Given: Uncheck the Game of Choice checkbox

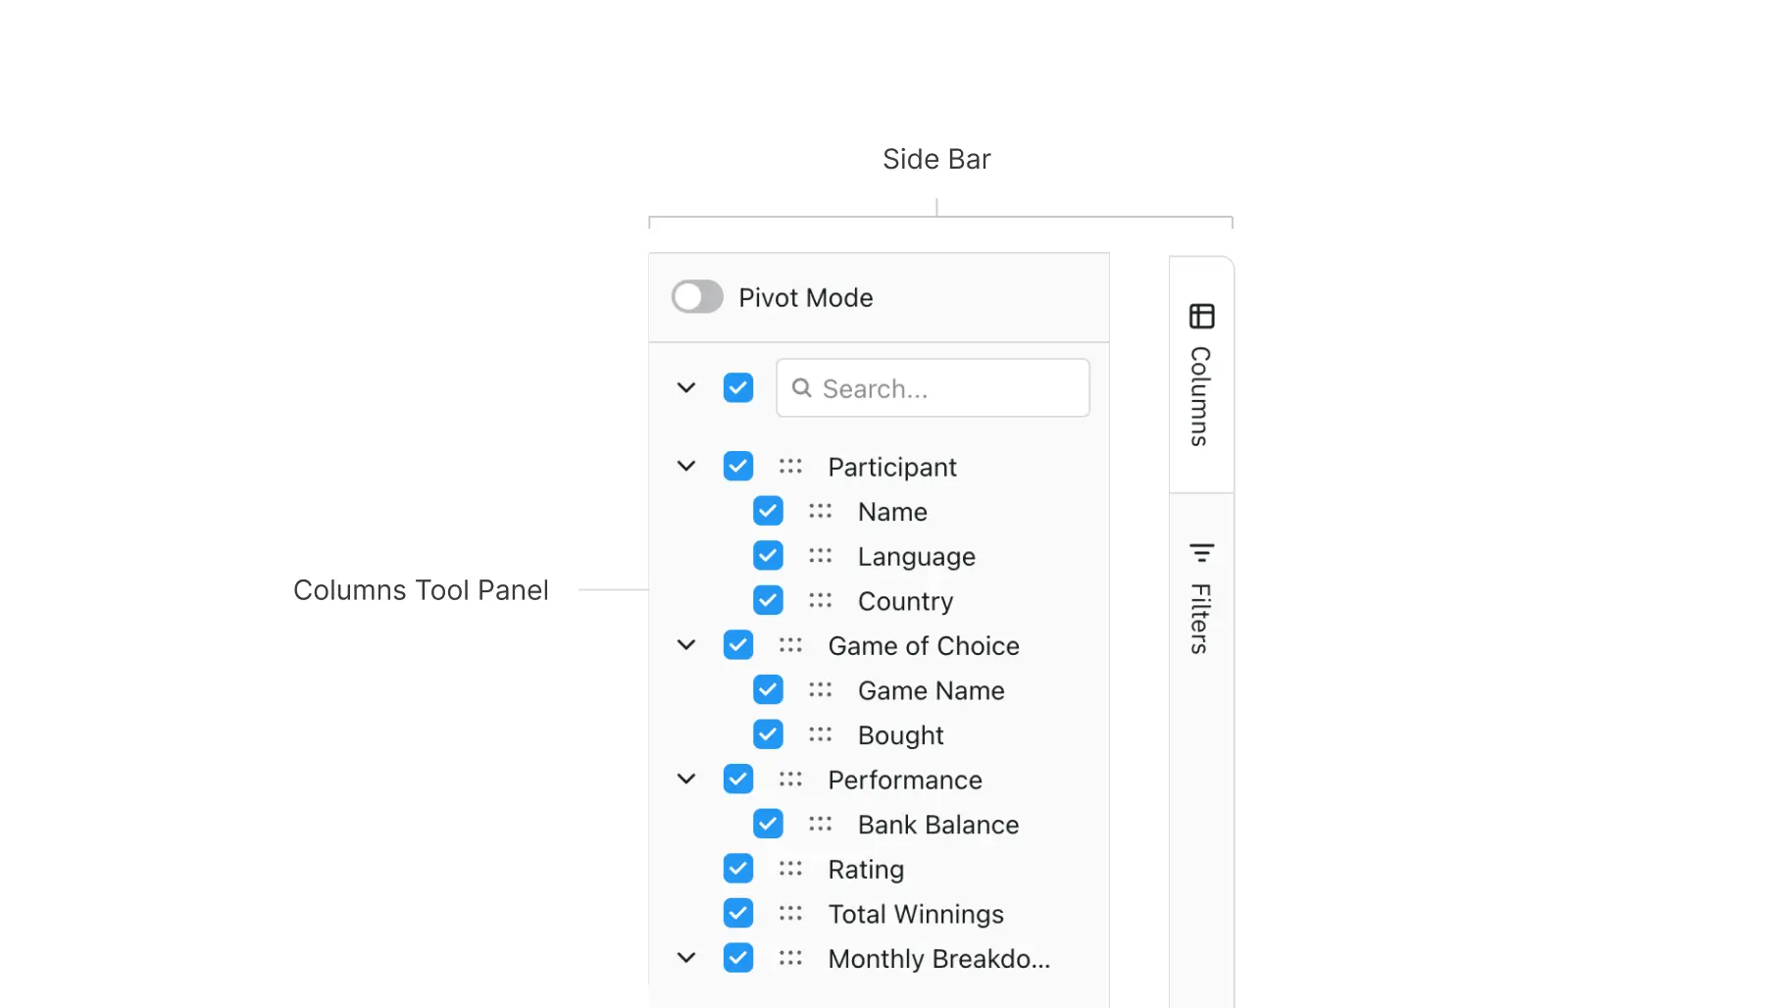Looking at the screenshot, I should [738, 645].
